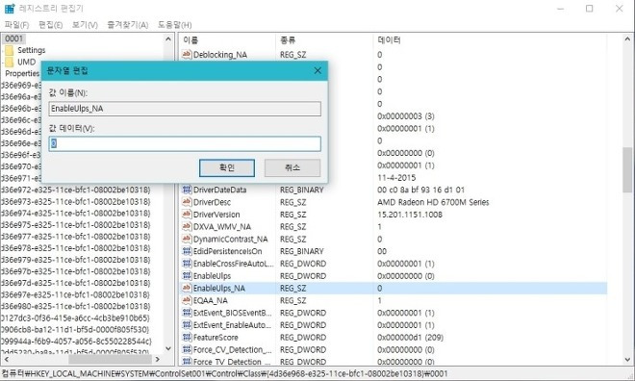635x381 pixels.
Task: Open the 파일(F) menu
Action: click(16, 25)
